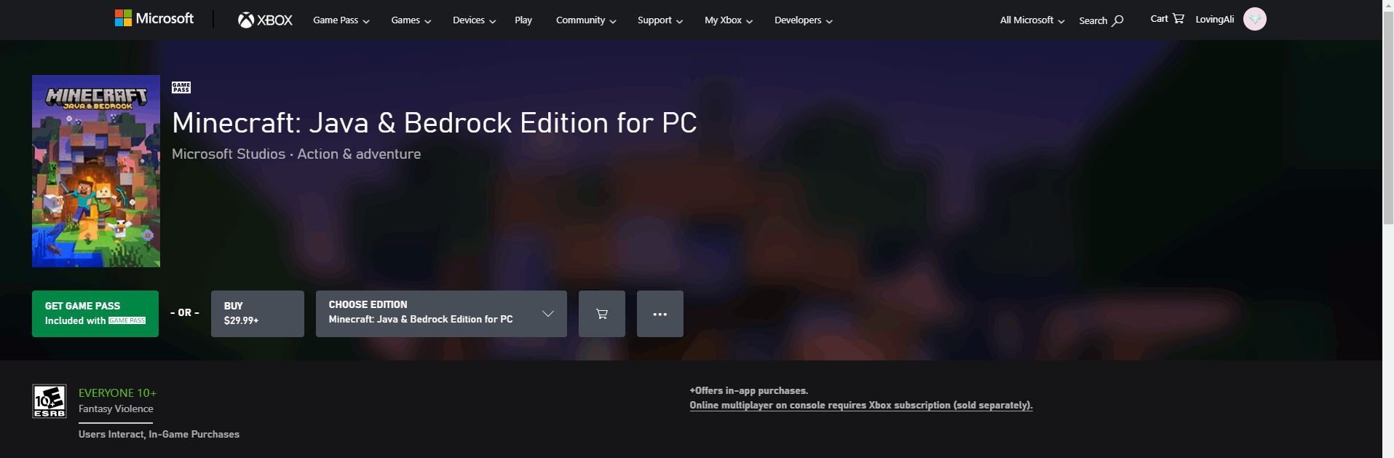This screenshot has height=458, width=1394.
Task: Expand the All Microsoft menu
Action: click(x=1032, y=20)
